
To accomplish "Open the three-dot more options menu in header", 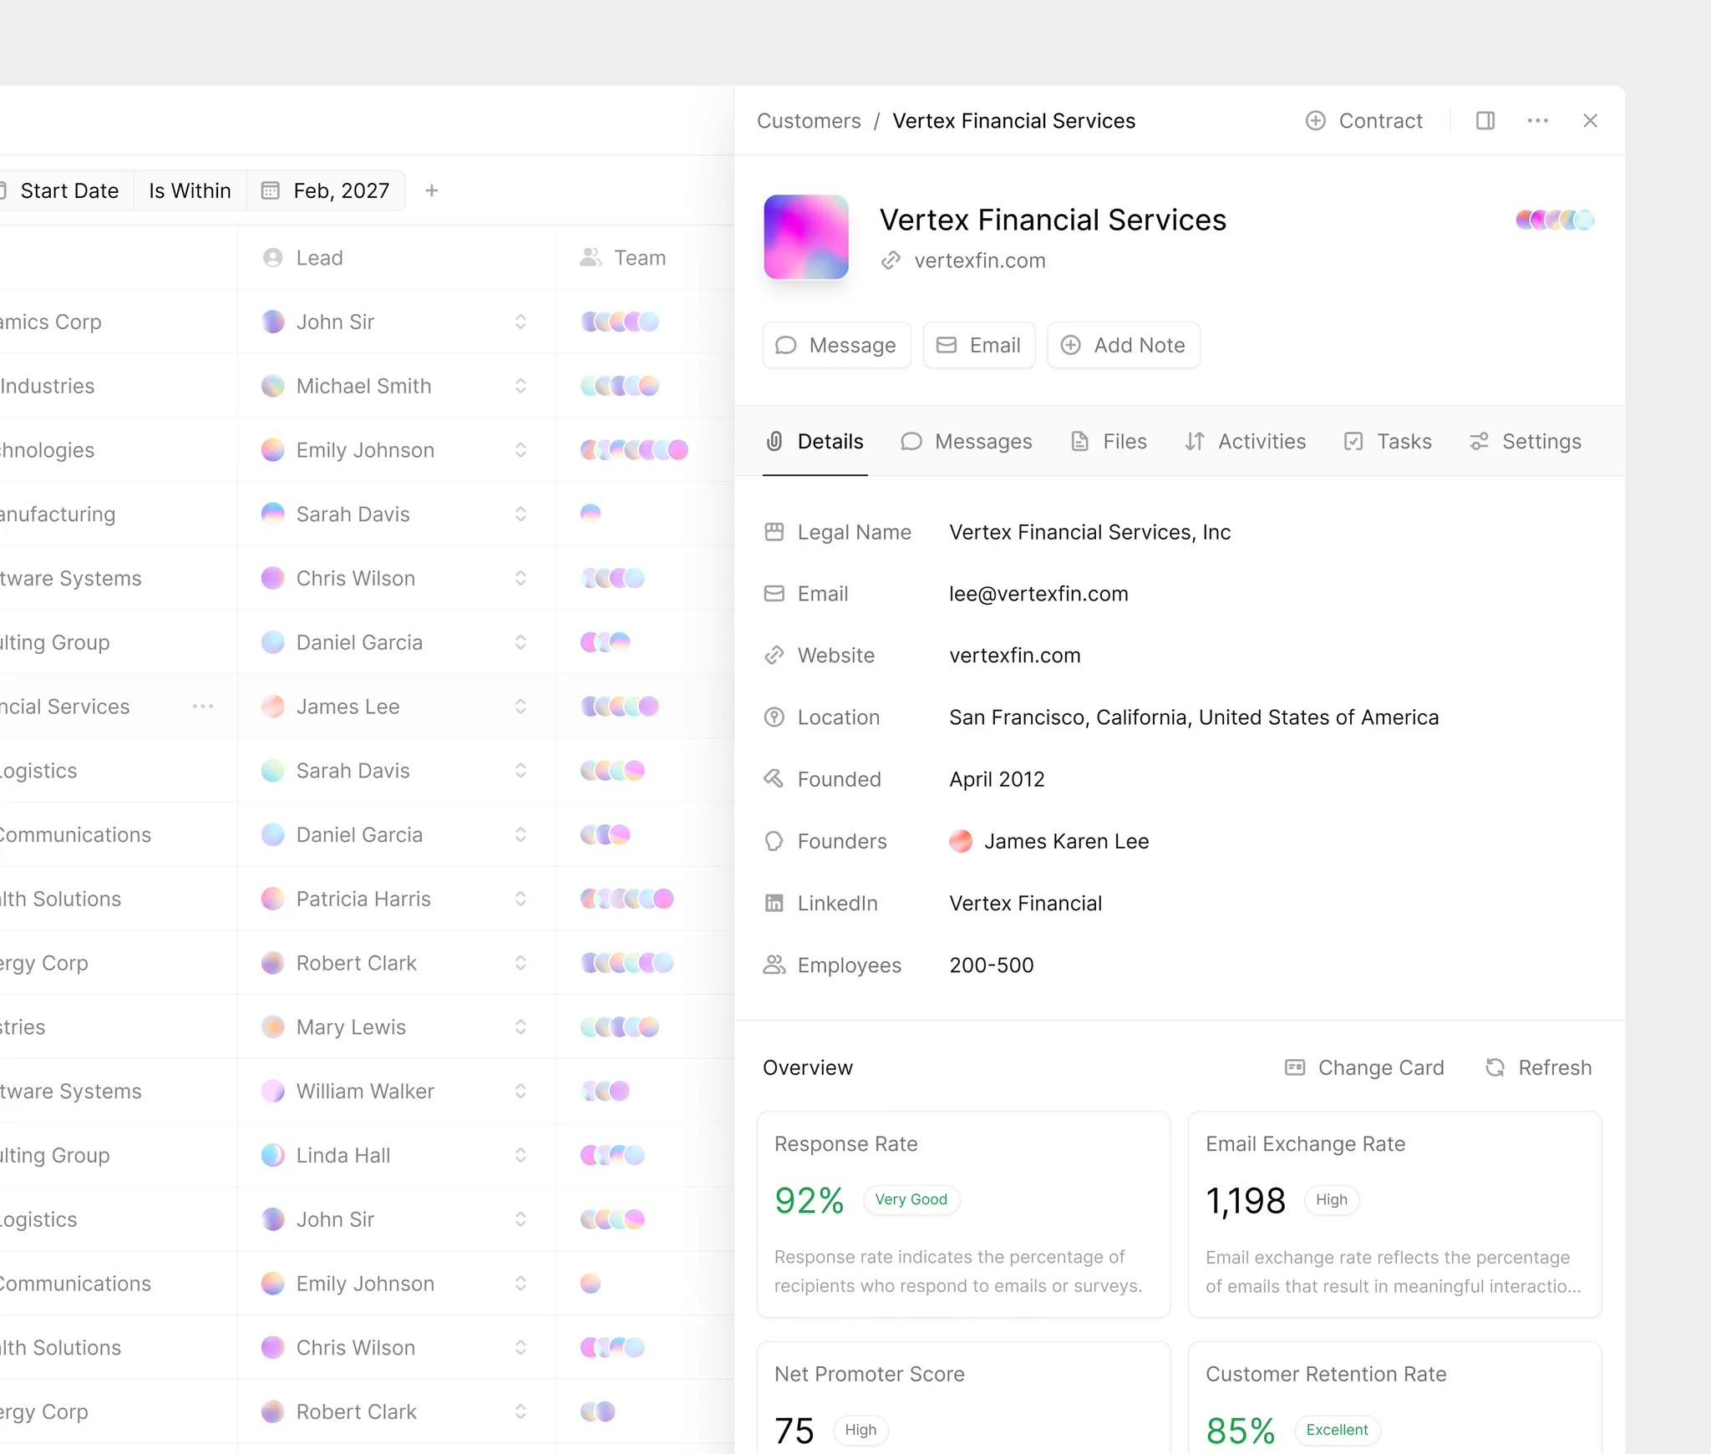I will coord(1538,121).
